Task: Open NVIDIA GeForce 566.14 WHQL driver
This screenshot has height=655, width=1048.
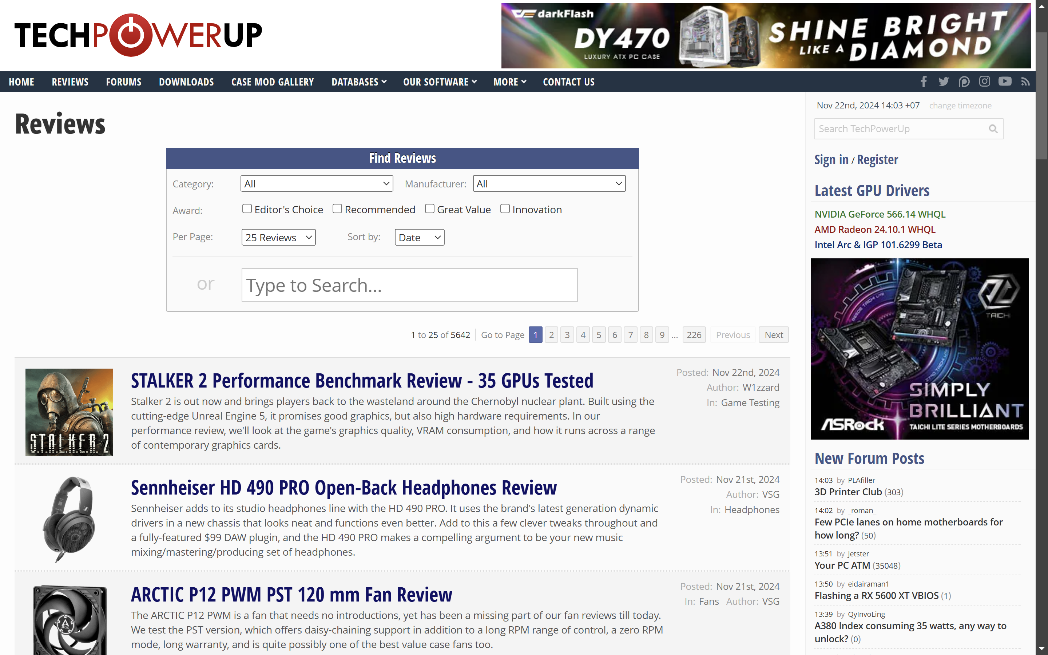Action: coord(880,214)
